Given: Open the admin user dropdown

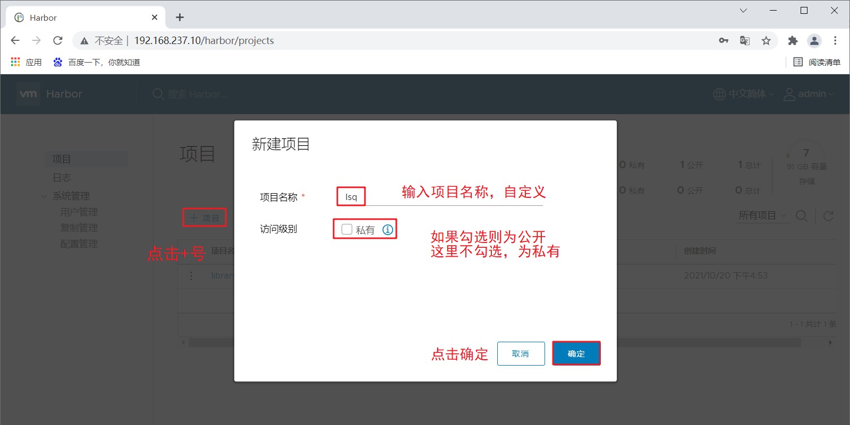Looking at the screenshot, I should tap(809, 94).
